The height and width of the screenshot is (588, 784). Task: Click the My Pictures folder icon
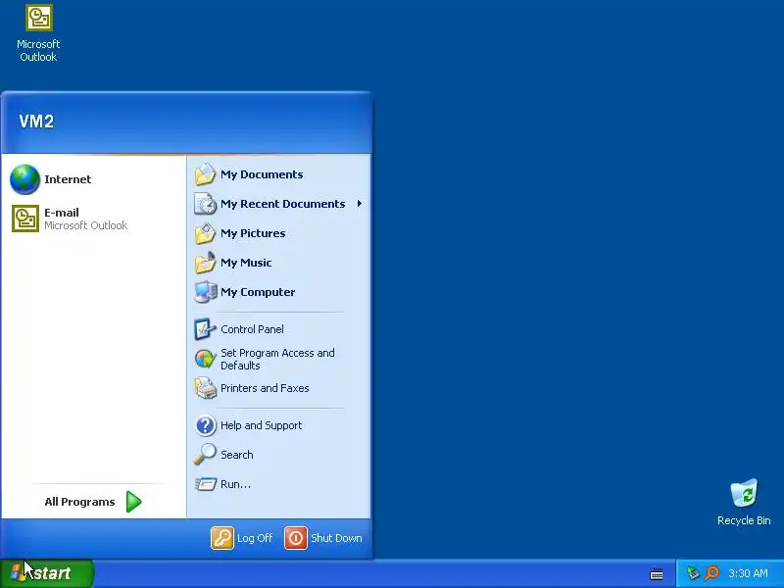point(205,233)
